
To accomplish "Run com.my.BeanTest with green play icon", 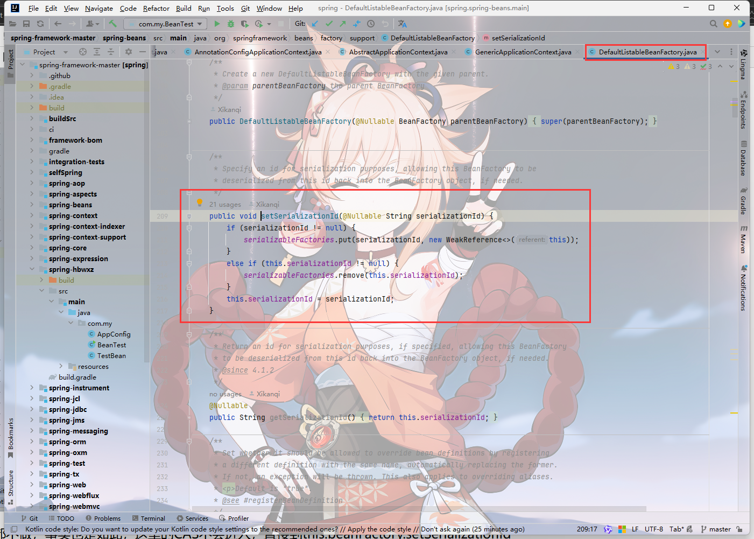I will pos(217,24).
